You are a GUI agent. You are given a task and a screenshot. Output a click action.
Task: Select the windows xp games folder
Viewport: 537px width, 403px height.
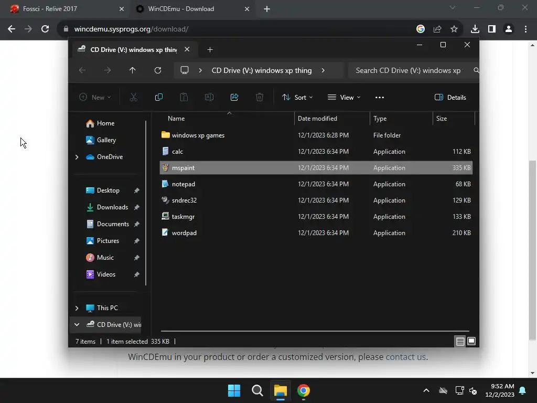(316, 135)
